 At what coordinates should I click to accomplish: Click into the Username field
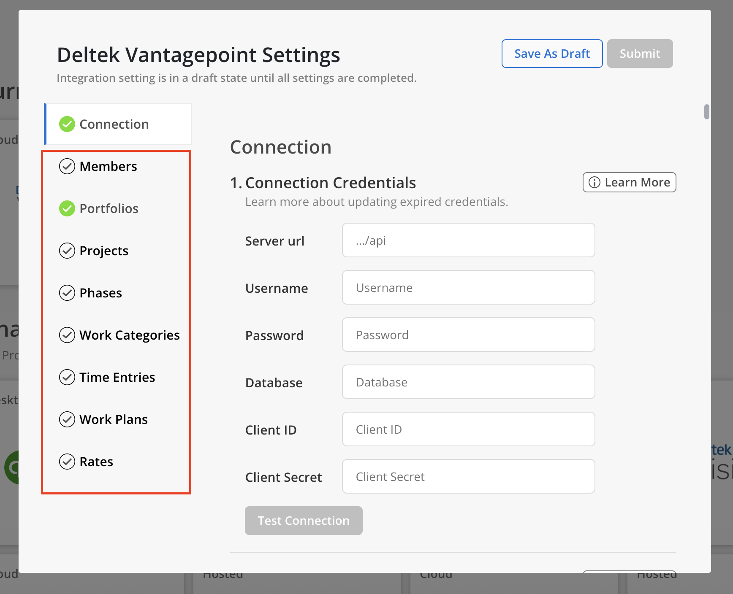[468, 287]
